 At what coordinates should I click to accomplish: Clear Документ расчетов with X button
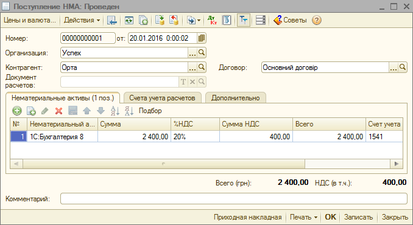click(192, 82)
